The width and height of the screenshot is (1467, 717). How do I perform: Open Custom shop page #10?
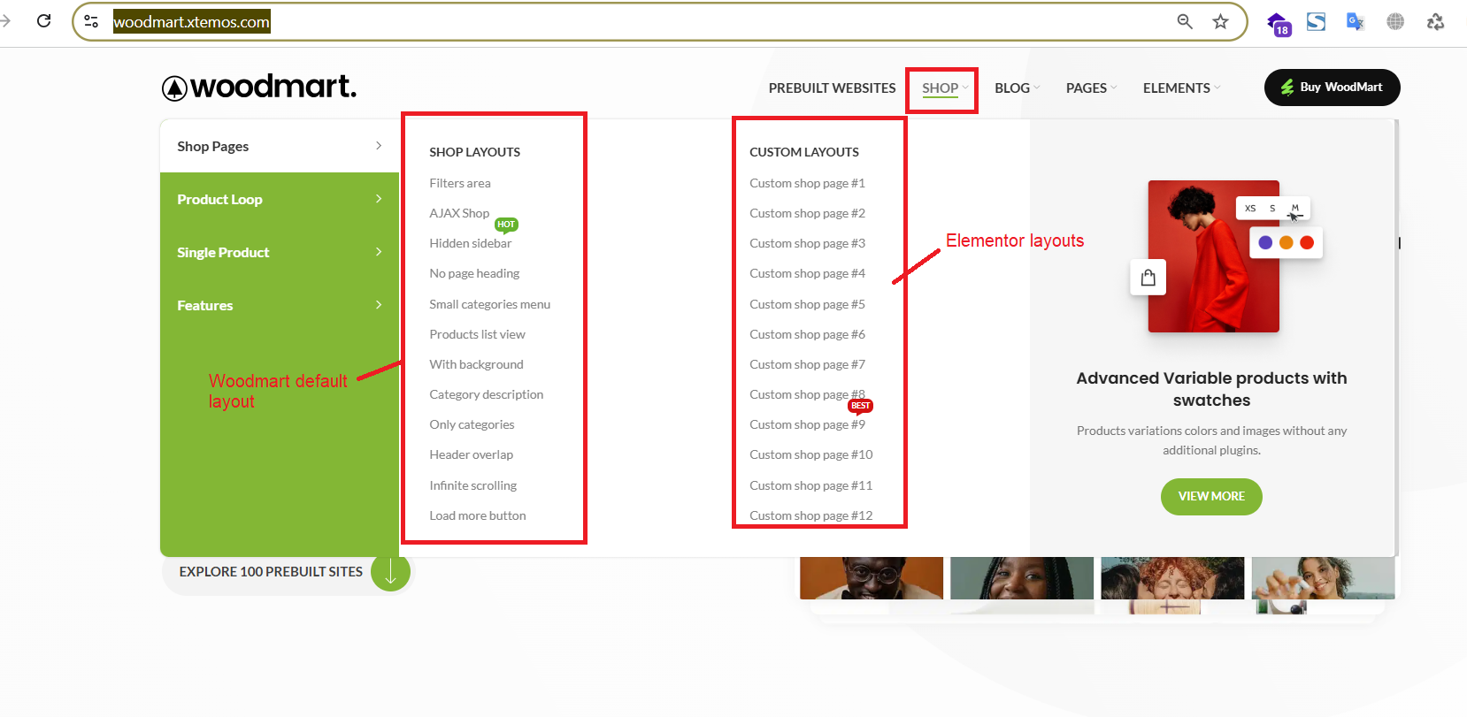coord(811,454)
